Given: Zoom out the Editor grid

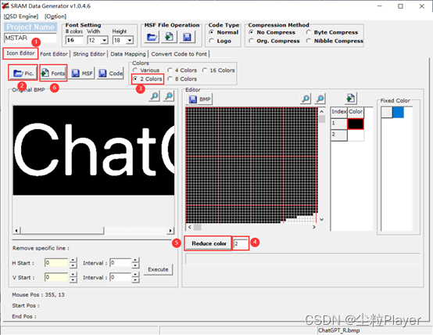Looking at the screenshot, I should click(x=320, y=98).
